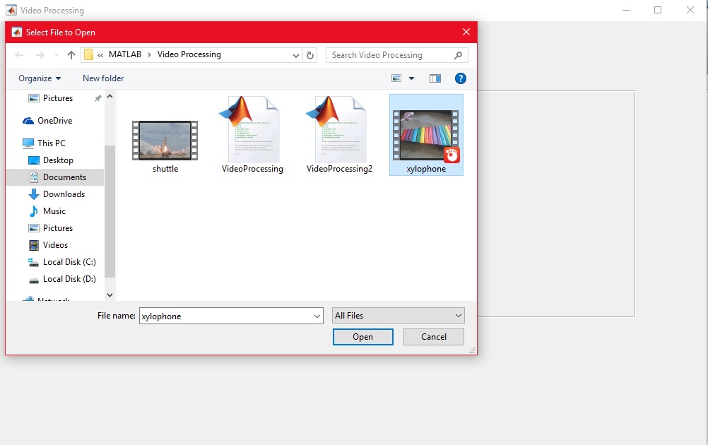Image resolution: width=708 pixels, height=445 pixels.
Task: Open the Organize menu
Action: pos(40,78)
